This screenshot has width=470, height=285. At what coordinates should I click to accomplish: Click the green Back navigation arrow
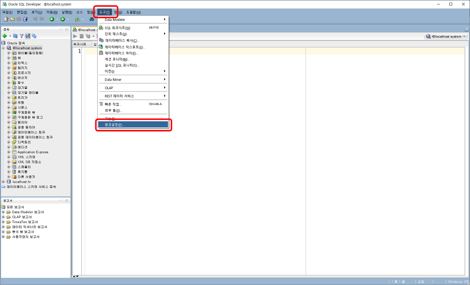point(52,19)
